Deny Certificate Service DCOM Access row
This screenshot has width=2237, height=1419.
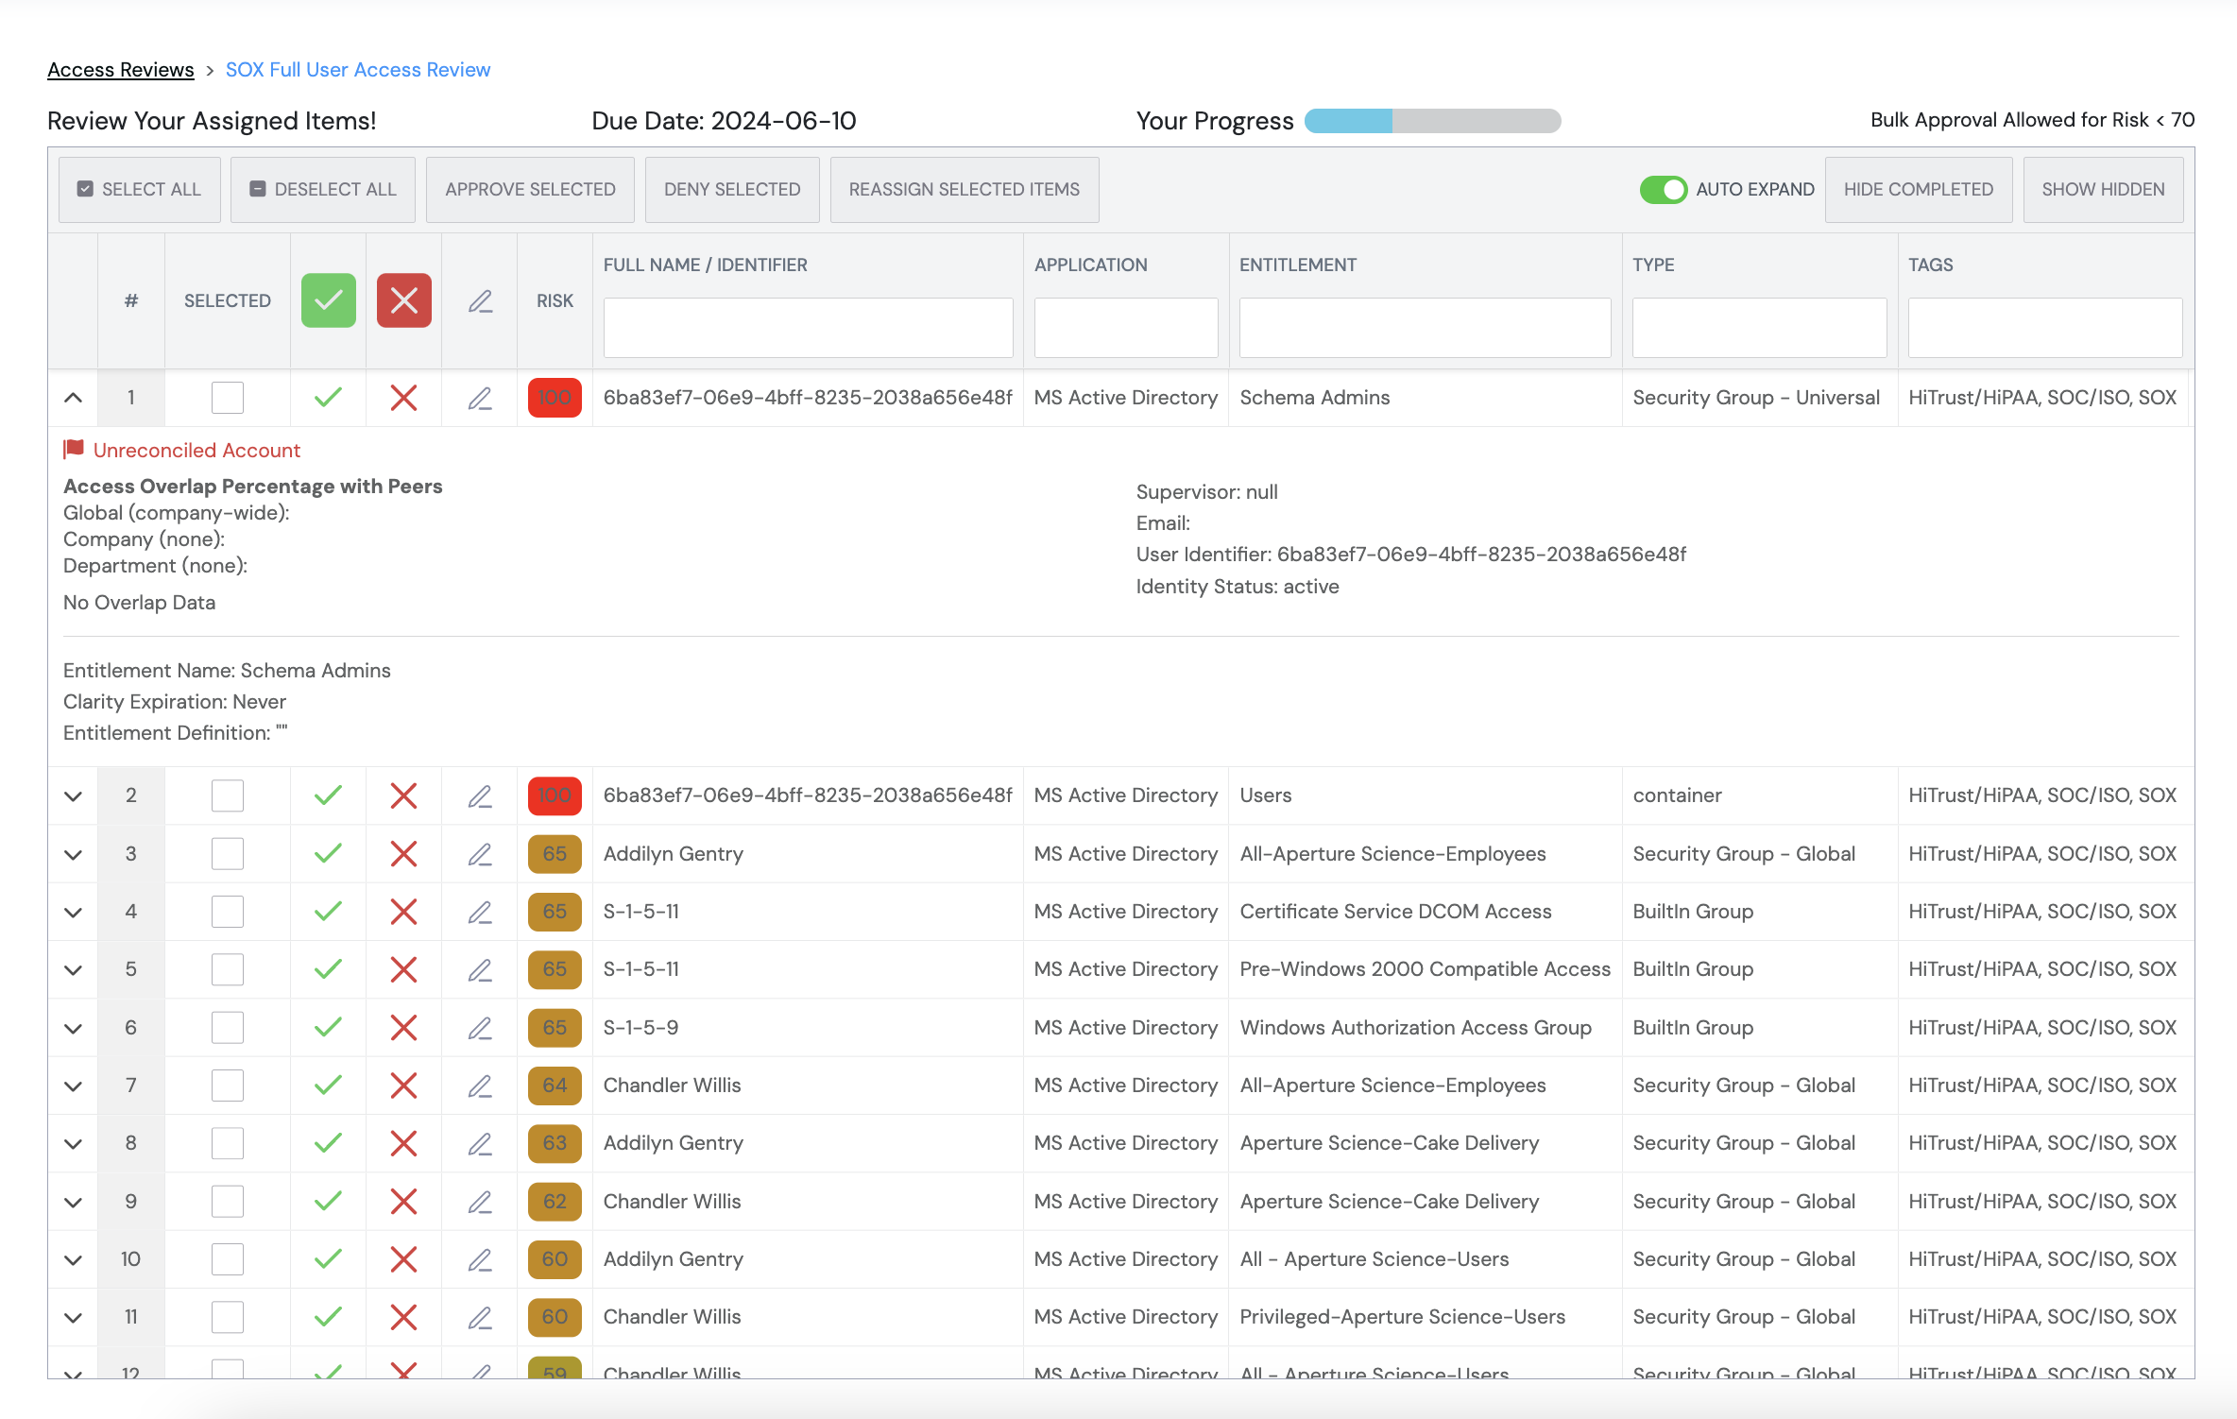click(403, 912)
